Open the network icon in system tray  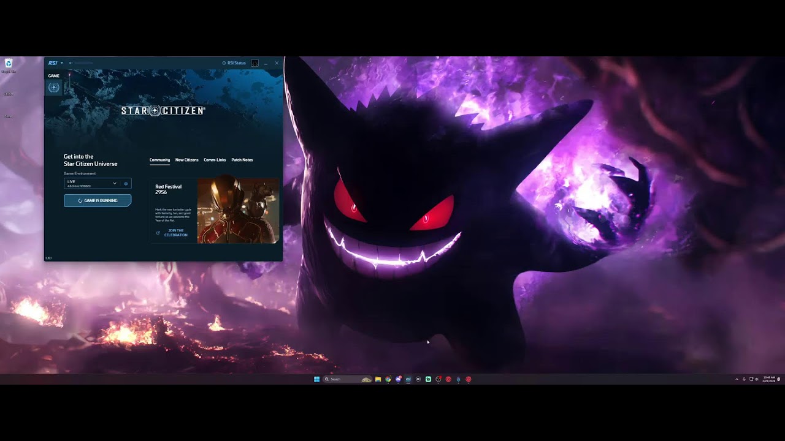[x=751, y=379]
